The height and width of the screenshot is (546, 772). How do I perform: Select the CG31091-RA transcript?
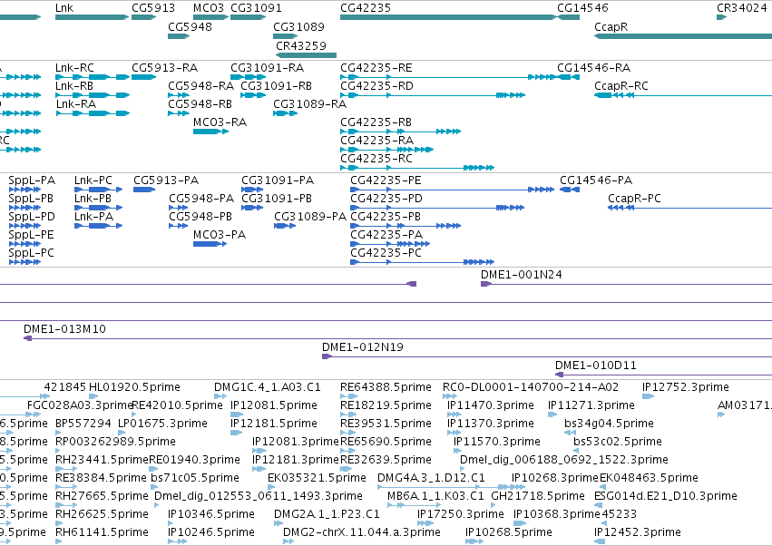249,77
